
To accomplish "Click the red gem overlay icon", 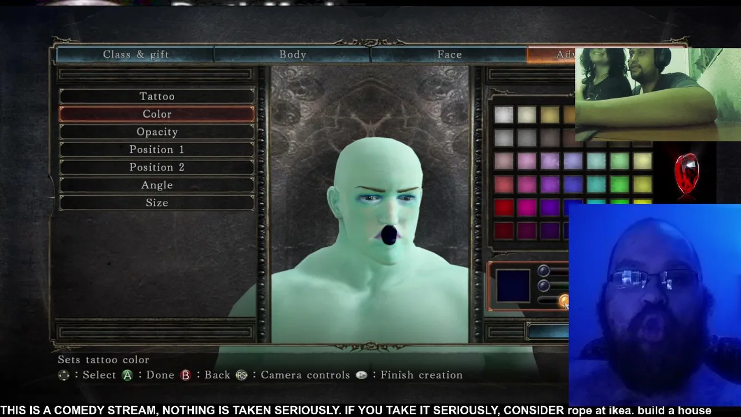I will pyautogui.click(x=687, y=173).
